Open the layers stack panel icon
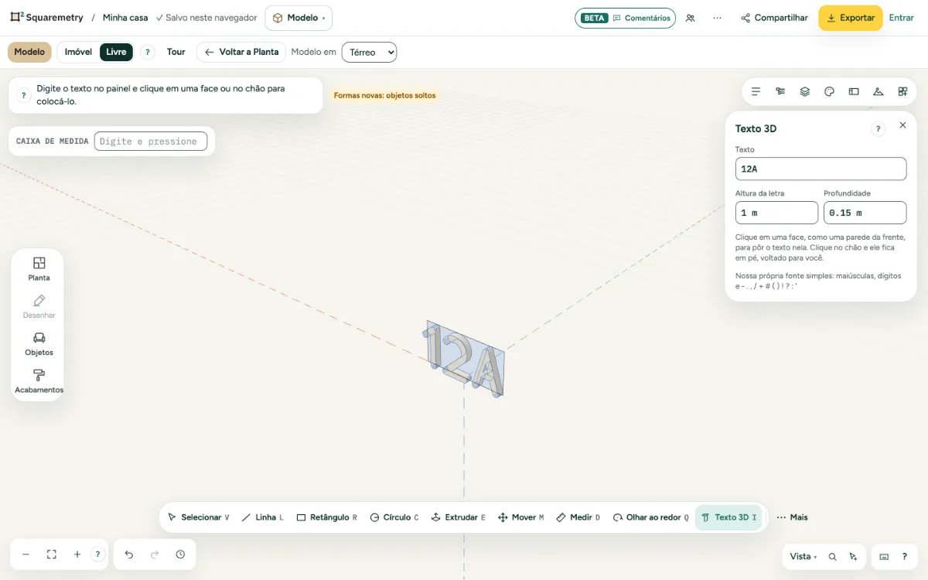This screenshot has height=580, width=928. [x=805, y=91]
